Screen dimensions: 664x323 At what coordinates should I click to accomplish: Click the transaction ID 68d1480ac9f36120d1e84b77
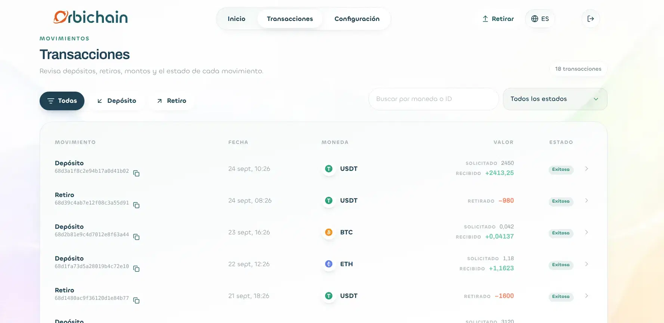(x=92, y=298)
